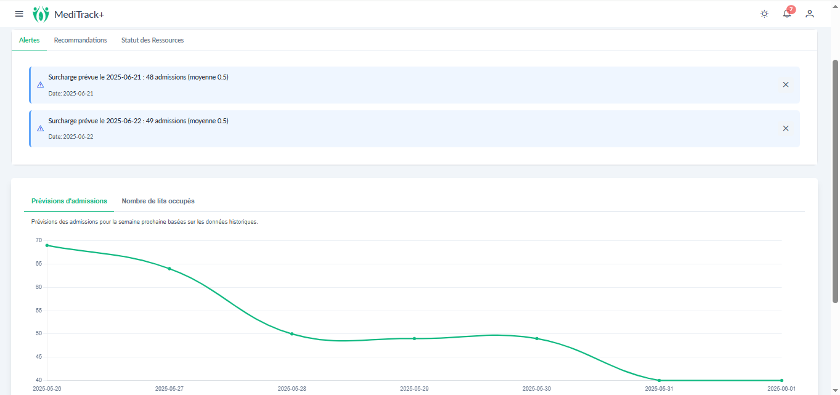Click the y-axis value 55
Viewport: 840px width, 395px height.
coord(39,311)
